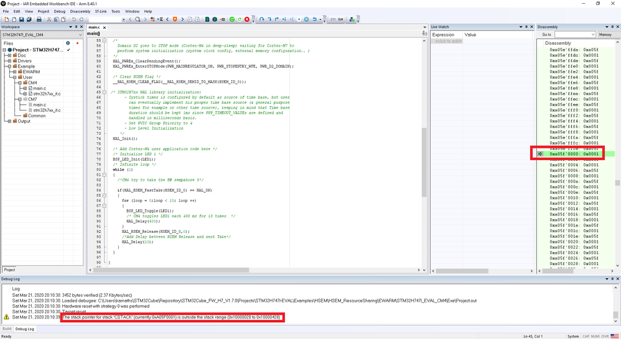Collapse the CM4 folder
This screenshot has width=621, height=339.
[20, 83]
